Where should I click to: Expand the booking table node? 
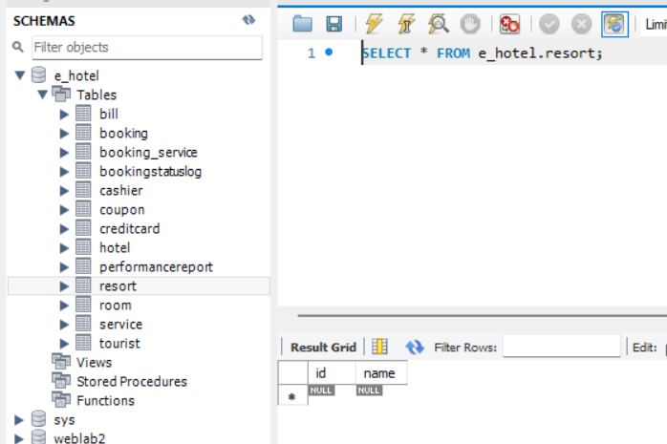coord(65,133)
